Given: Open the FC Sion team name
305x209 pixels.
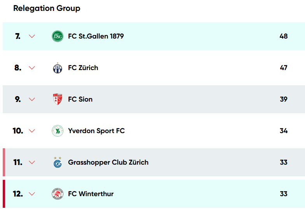Looking at the screenshot, I should tap(80, 99).
